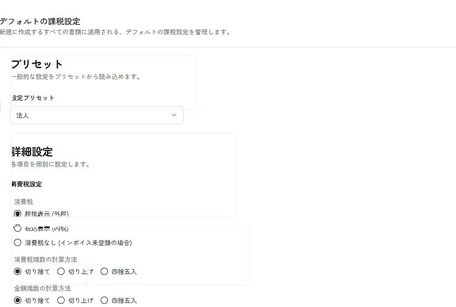Viewport: 456px width, 307px height.
Task: Click the 金額端数の計算方法 label
Action: pos(41,288)
